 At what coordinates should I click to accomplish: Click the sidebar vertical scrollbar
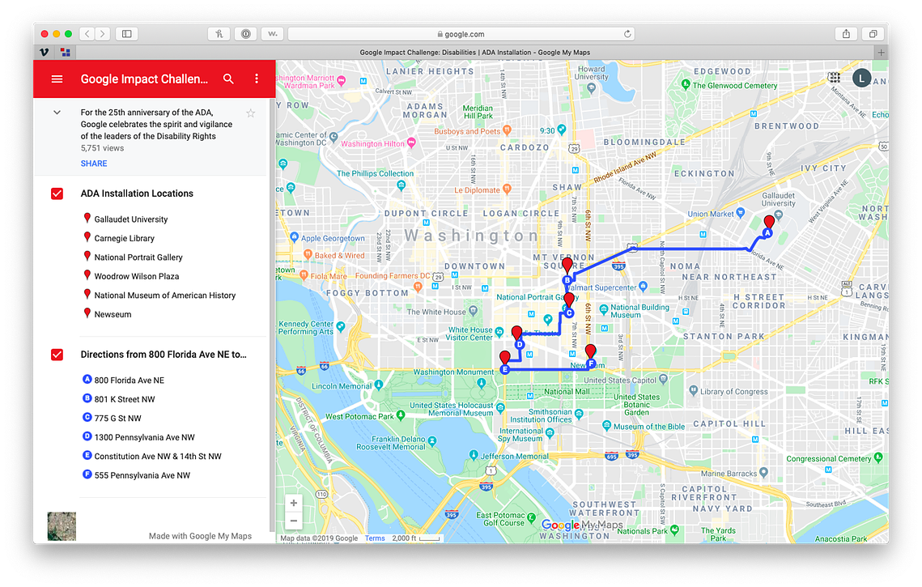point(272,315)
